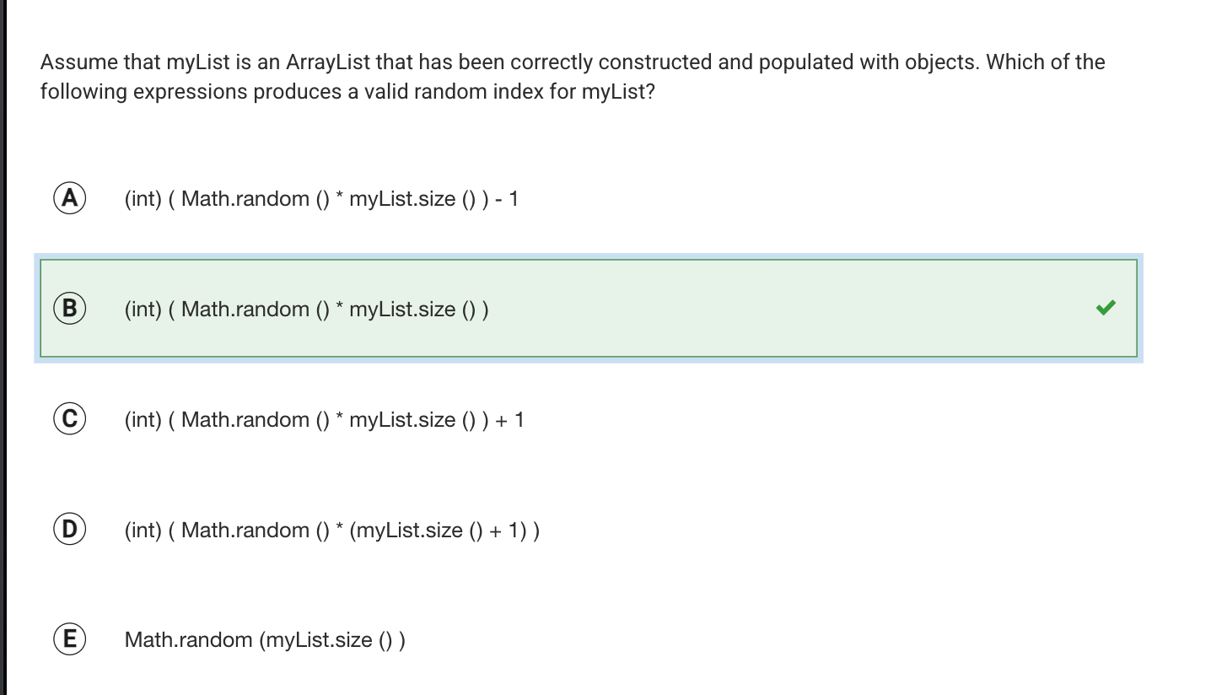This screenshot has height=695, width=1211.
Task: Click 'Math.random (myList.size () )' answer text
Action: tap(265, 640)
